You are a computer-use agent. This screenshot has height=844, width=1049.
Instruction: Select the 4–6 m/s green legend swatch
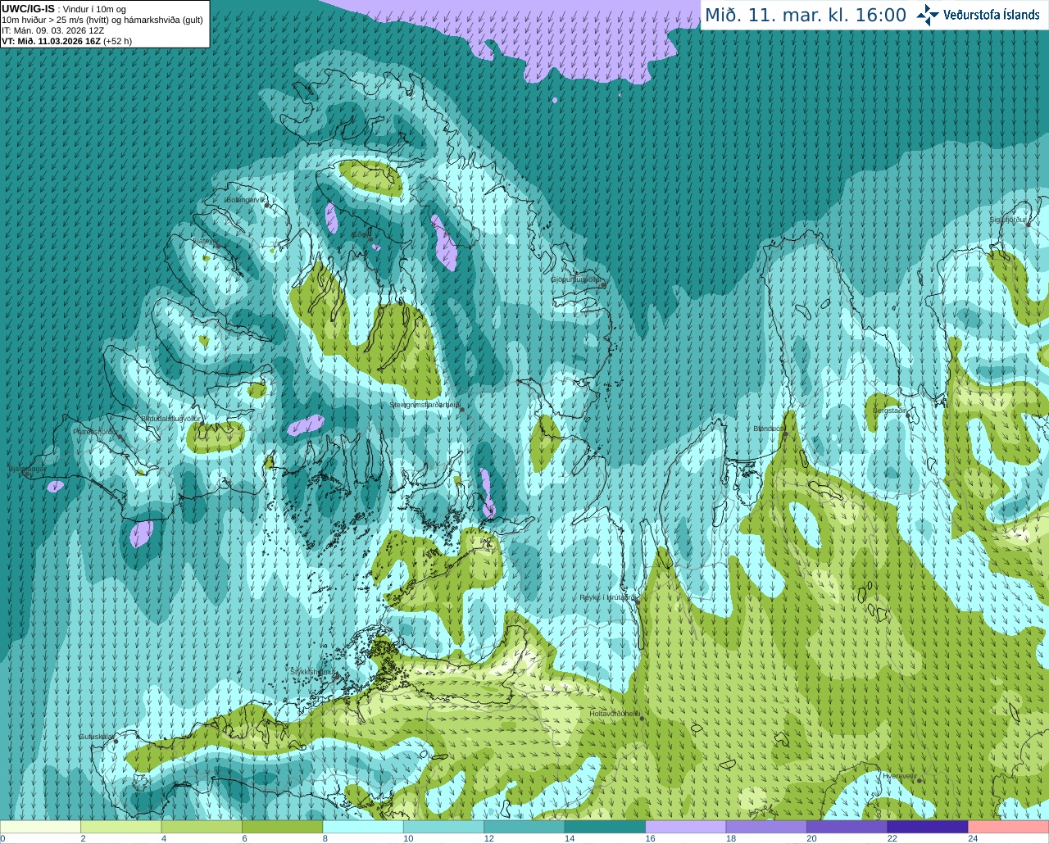202,827
